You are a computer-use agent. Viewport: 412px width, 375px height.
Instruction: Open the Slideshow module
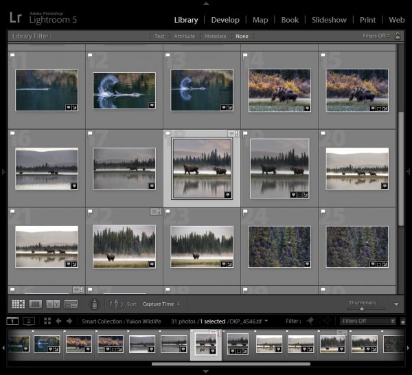pyautogui.click(x=329, y=20)
